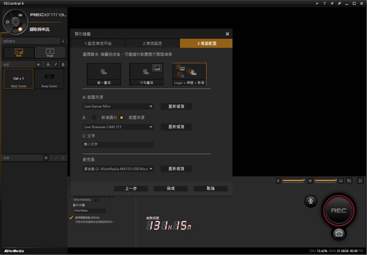Click 重新偵測 next to Live Gamer Mini
367x255 pixels.
pos(176,106)
